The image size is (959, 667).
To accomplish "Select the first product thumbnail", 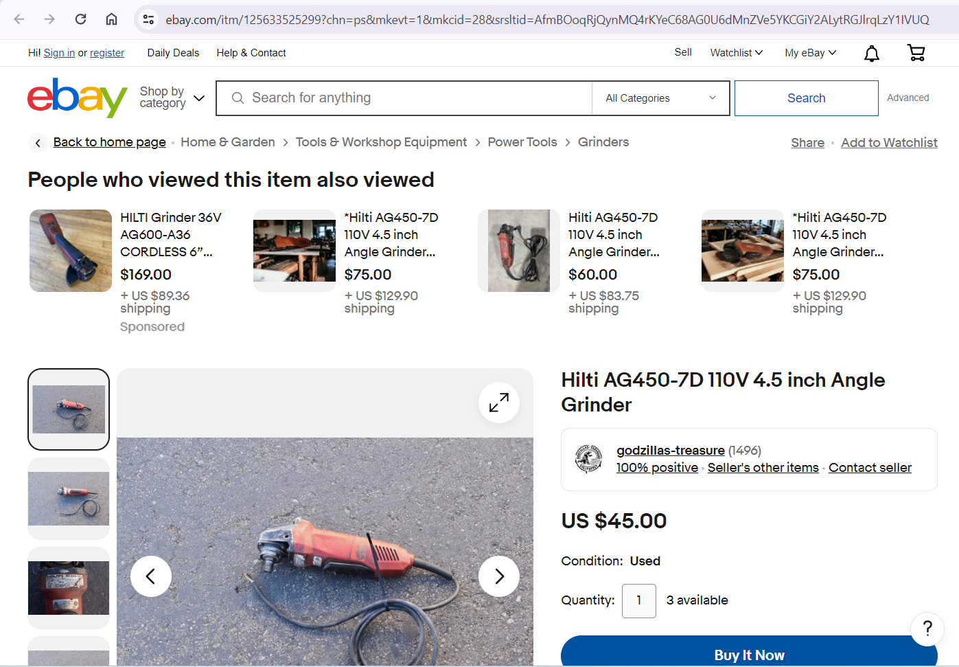I will [69, 409].
